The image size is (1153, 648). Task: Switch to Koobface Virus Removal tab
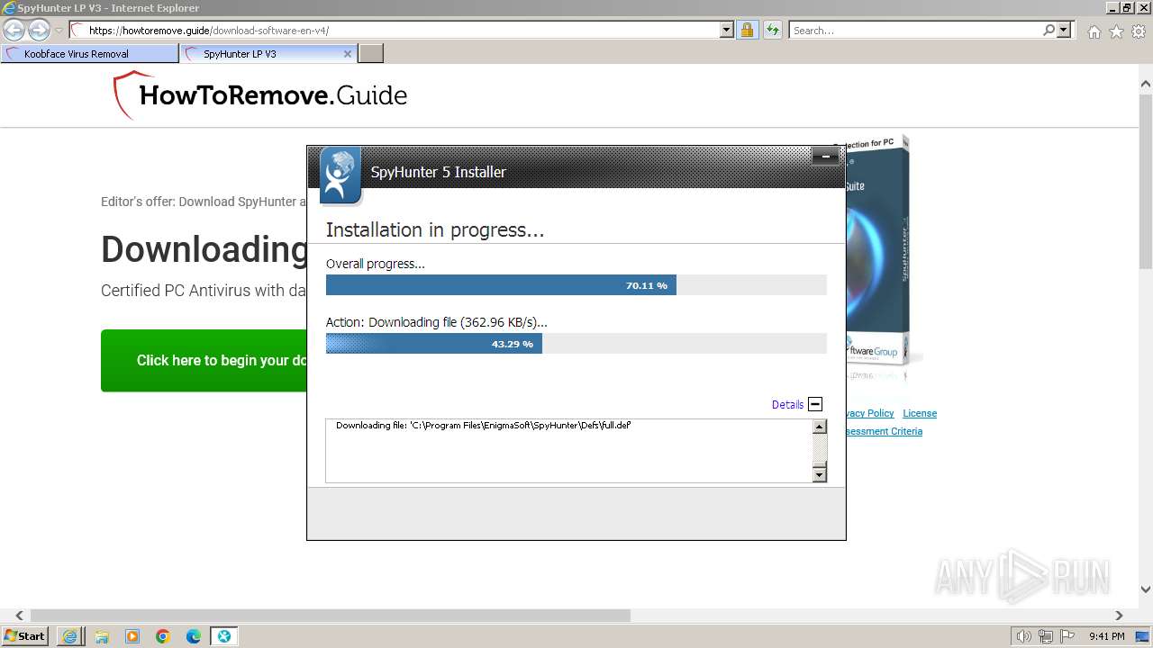(x=89, y=54)
